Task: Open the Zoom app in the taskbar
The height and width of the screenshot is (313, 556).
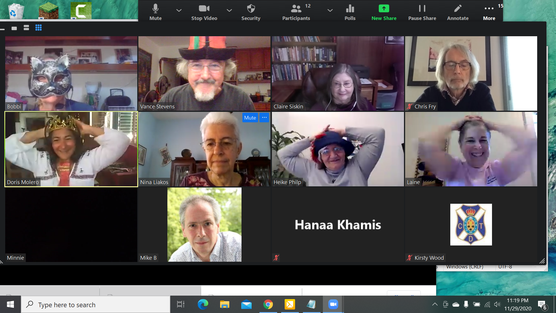Action: coord(333,304)
